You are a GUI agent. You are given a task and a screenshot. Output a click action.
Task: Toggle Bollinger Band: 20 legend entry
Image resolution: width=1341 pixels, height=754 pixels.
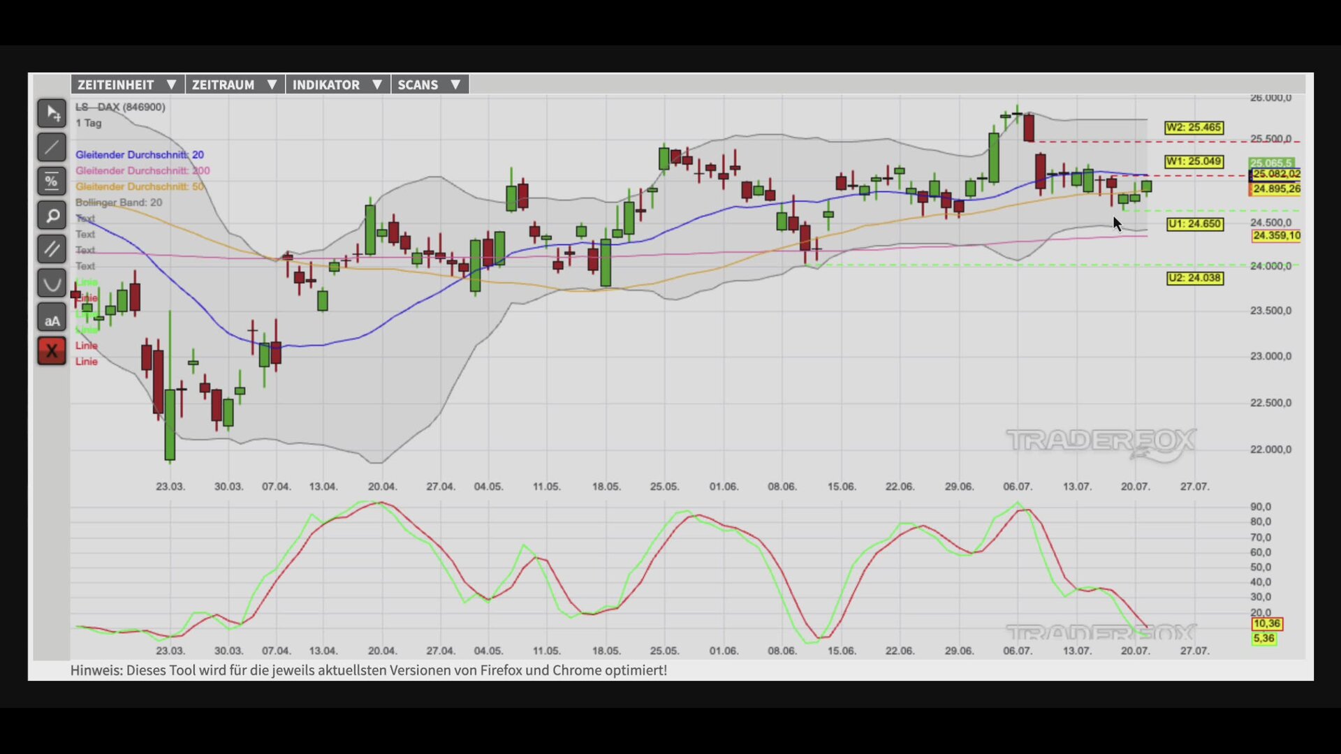coord(119,202)
